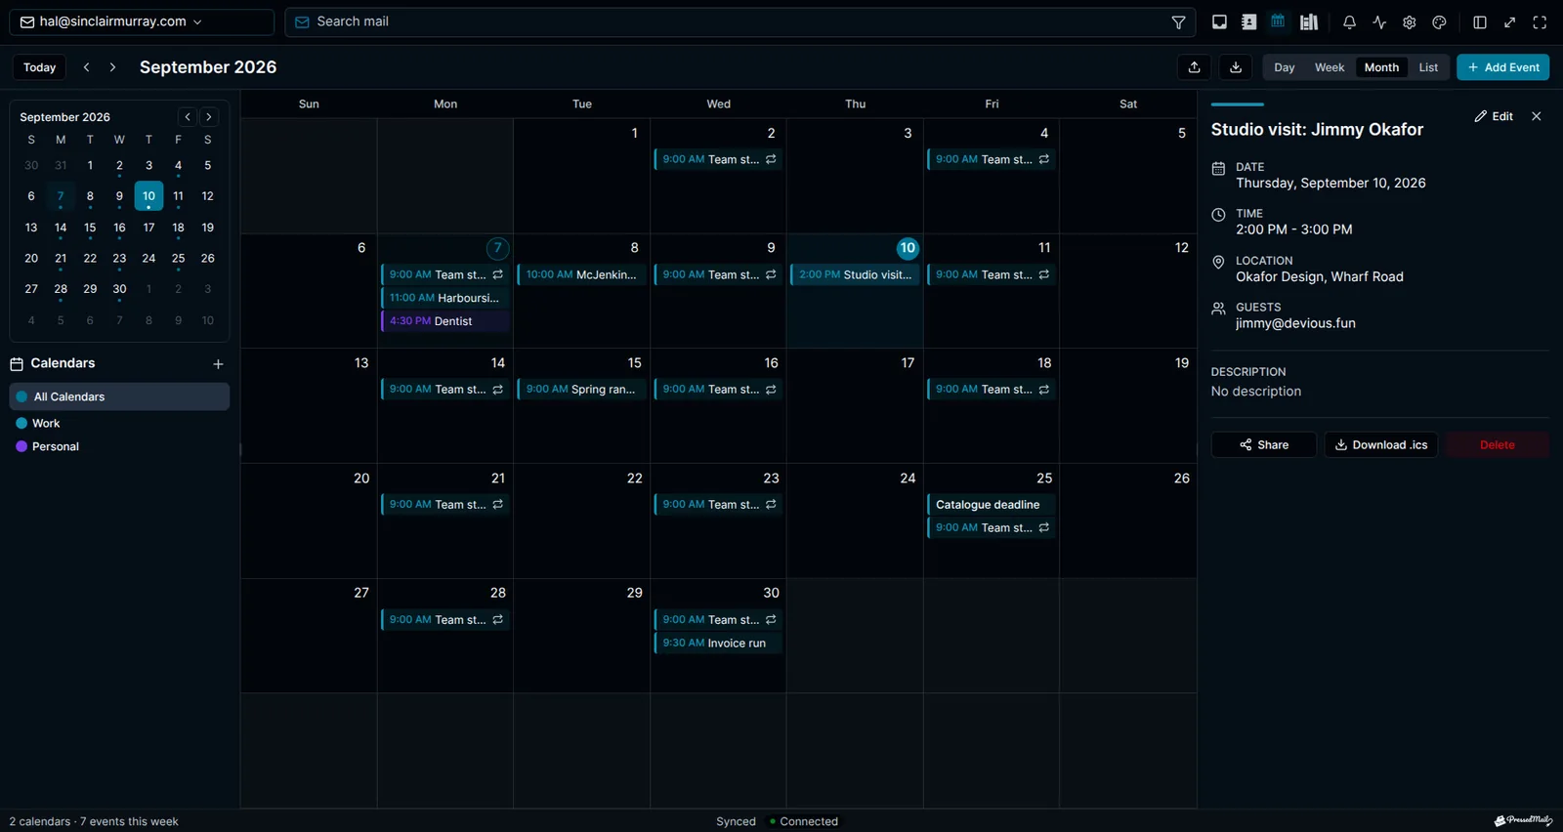Toggle the sidebar layout icon

point(1480,22)
